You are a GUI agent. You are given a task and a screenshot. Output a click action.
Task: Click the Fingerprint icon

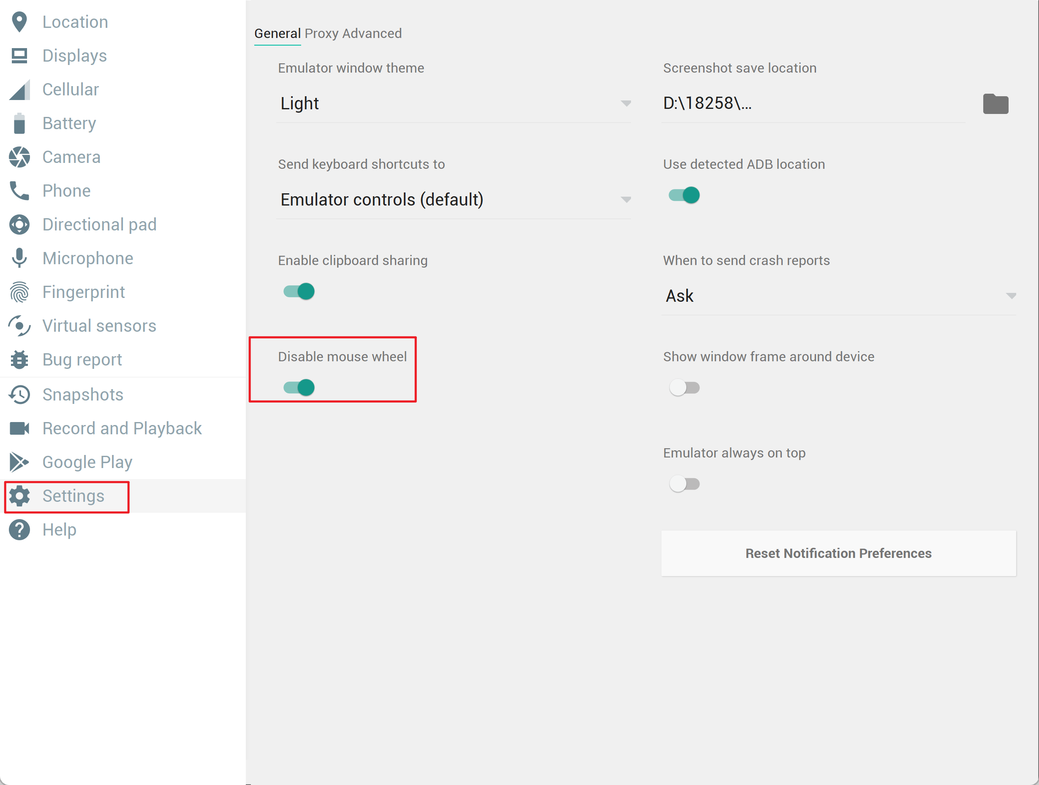click(x=19, y=292)
